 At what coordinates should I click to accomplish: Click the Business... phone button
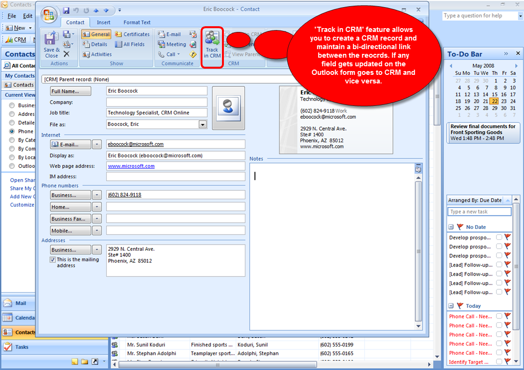(x=71, y=195)
